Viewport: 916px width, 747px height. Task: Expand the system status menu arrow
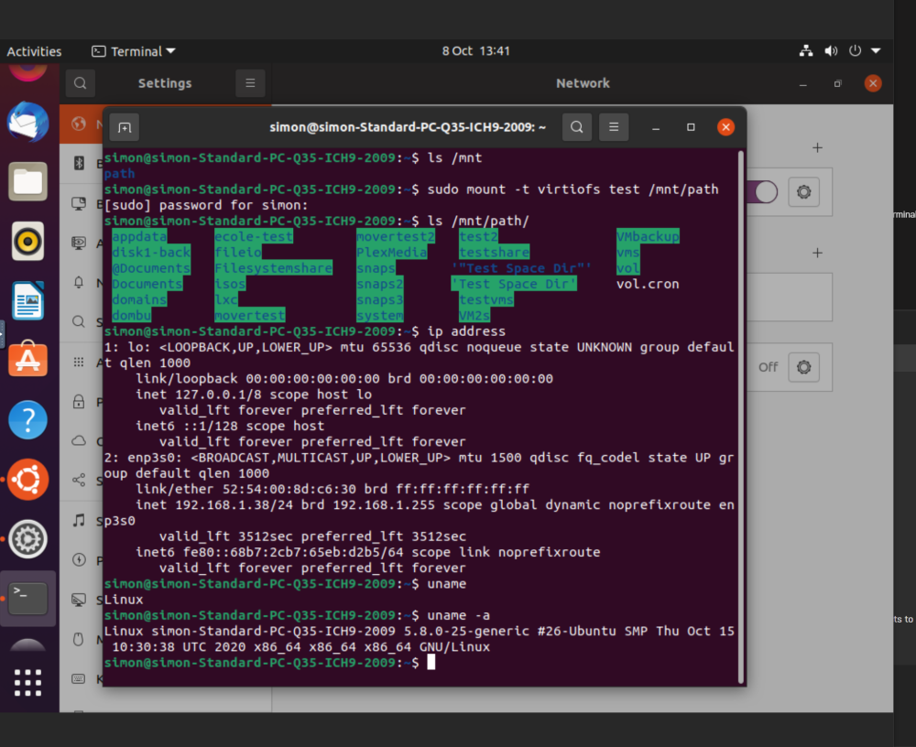[876, 51]
